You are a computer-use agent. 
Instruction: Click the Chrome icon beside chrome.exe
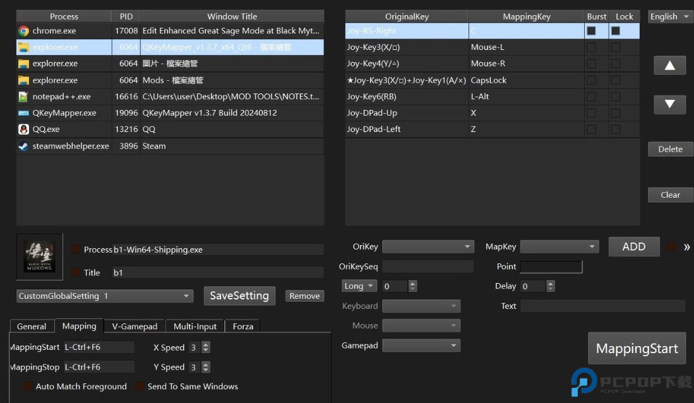(23, 31)
